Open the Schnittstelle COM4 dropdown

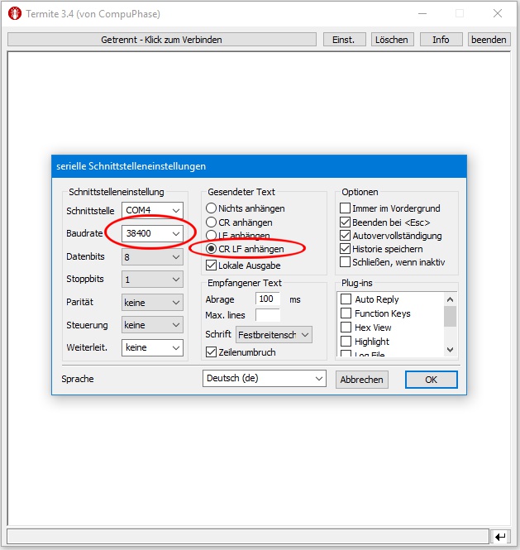(x=152, y=211)
